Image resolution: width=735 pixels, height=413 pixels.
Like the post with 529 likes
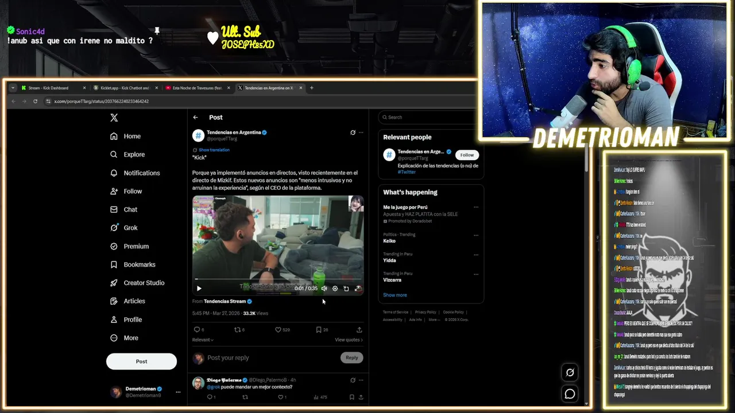[282, 330]
